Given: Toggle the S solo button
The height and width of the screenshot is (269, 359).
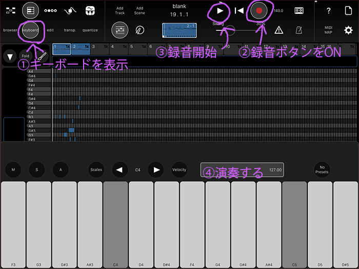Looking at the screenshot, I should click(37, 170).
